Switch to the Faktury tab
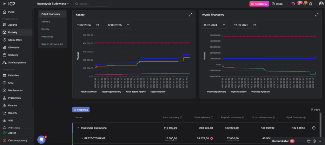The height and width of the screenshot is (145, 325). [x=46, y=22]
